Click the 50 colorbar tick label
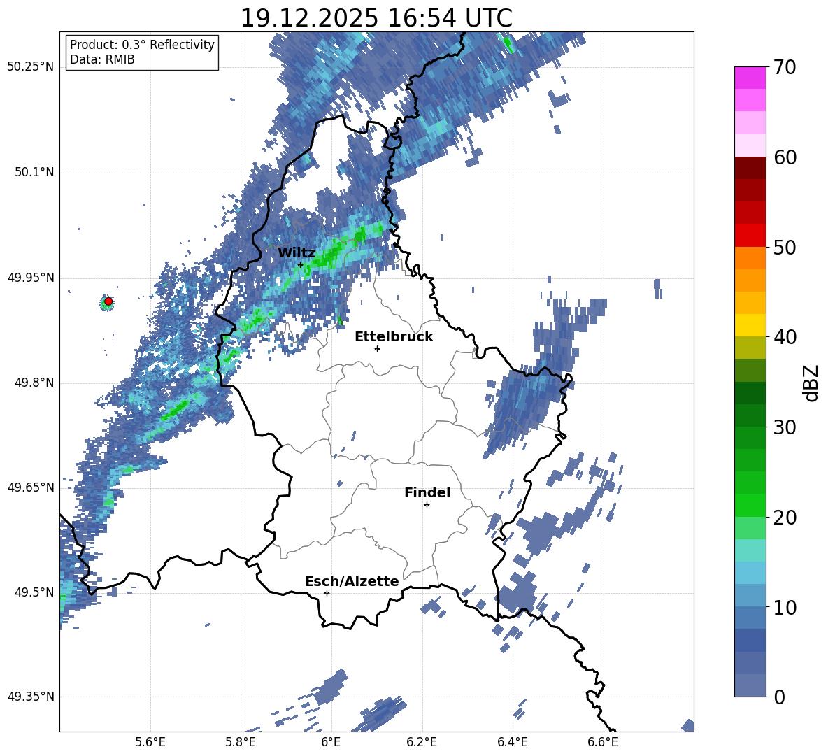Screen dimensions: 828x756 pos(785,248)
